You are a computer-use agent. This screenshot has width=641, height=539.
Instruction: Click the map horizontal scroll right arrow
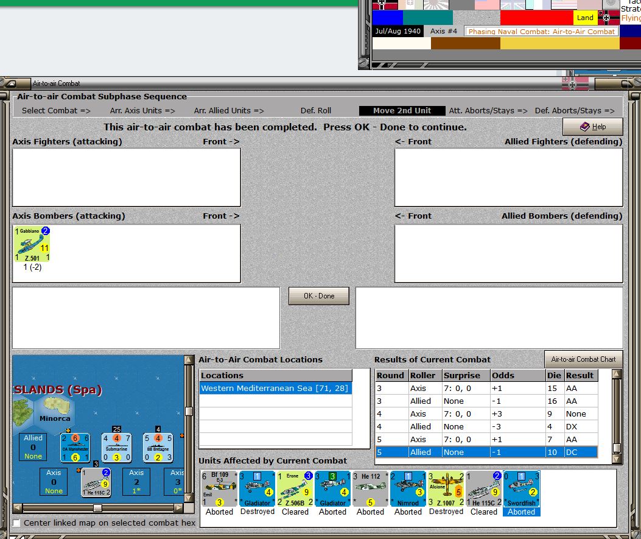point(178,508)
